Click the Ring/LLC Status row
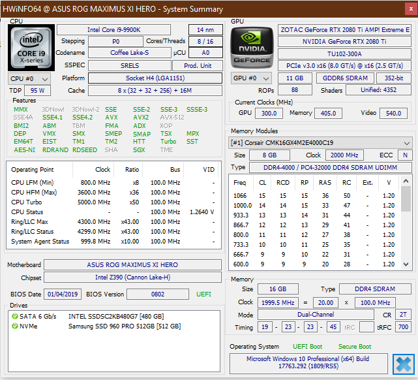This screenshot has height=380, width=418. coord(113,232)
